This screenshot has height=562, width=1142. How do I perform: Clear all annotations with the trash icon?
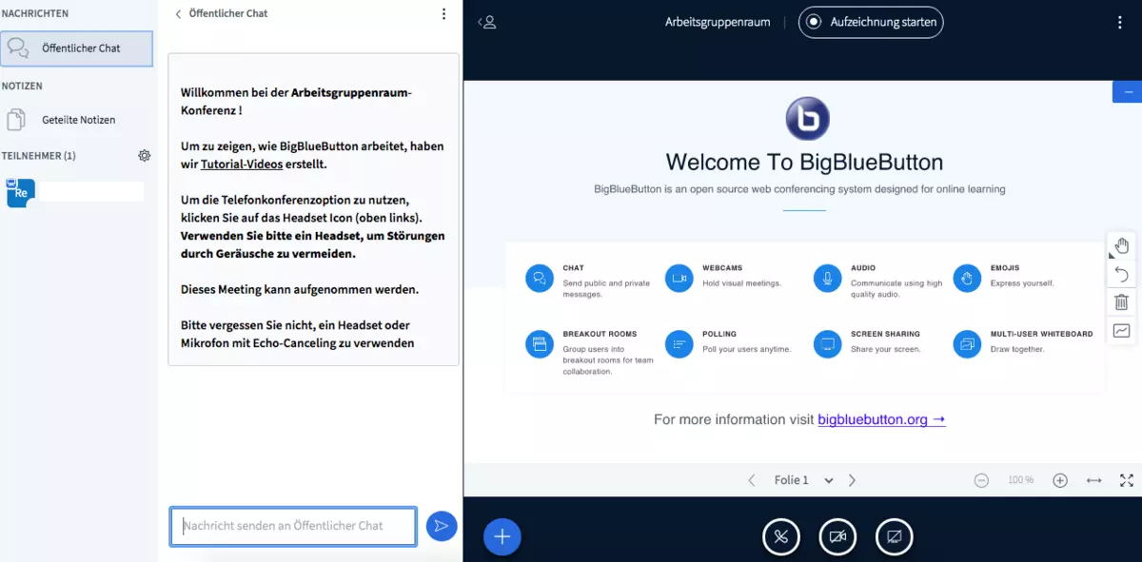(x=1121, y=301)
